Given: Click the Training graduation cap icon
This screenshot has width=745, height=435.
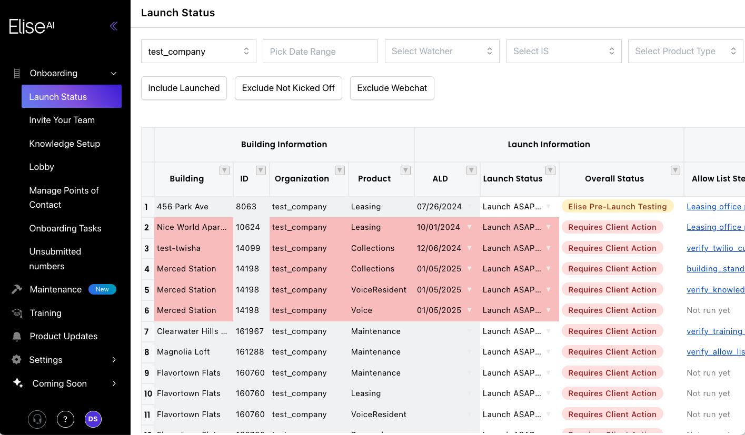Looking at the screenshot, I should 17,313.
